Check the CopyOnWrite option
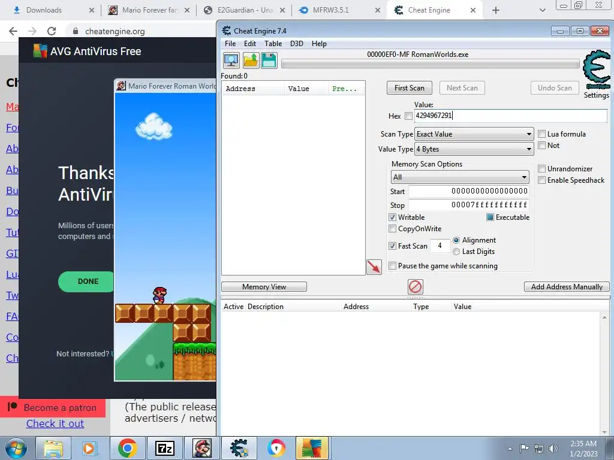 click(x=392, y=228)
